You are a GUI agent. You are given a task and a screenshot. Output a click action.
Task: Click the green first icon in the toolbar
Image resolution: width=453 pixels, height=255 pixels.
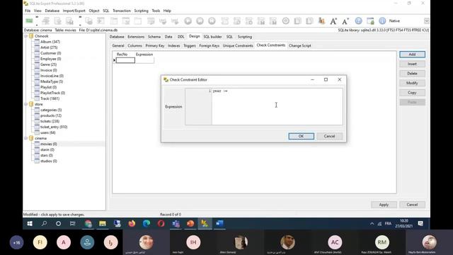[29, 21]
